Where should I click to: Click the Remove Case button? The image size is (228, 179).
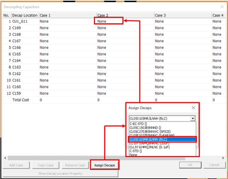tap(74, 165)
